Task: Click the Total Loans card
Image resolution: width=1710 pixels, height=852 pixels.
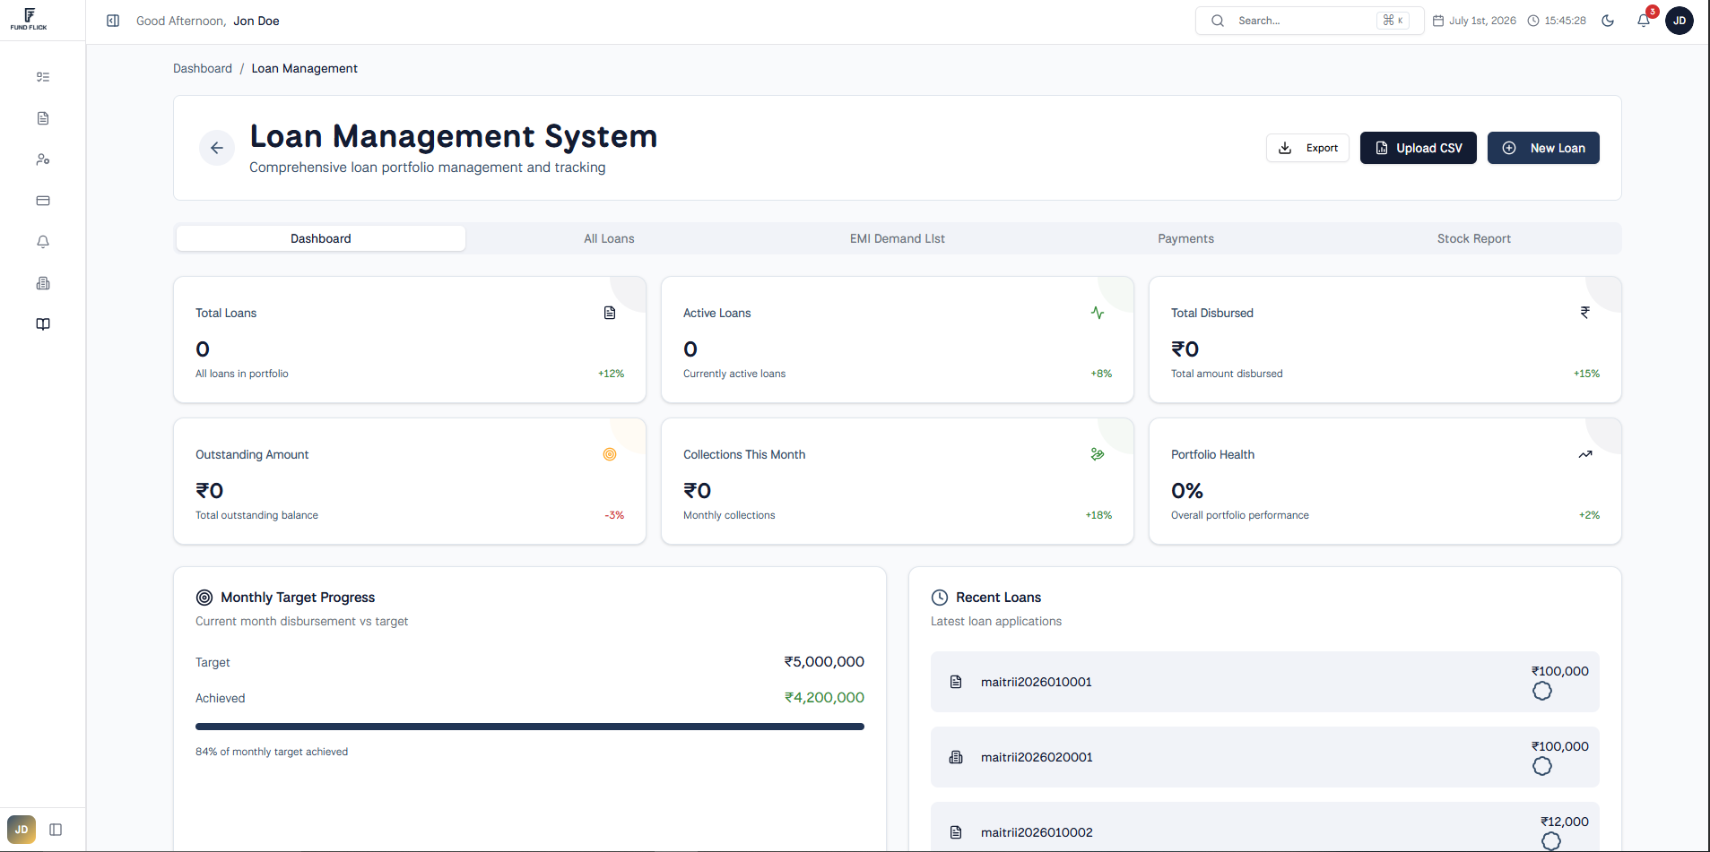Action: (x=410, y=340)
